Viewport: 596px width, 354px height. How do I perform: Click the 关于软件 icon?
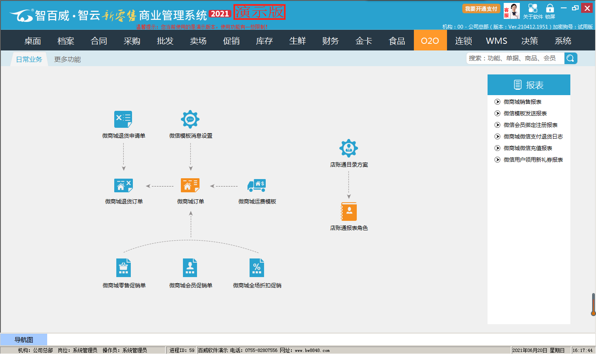point(533,8)
